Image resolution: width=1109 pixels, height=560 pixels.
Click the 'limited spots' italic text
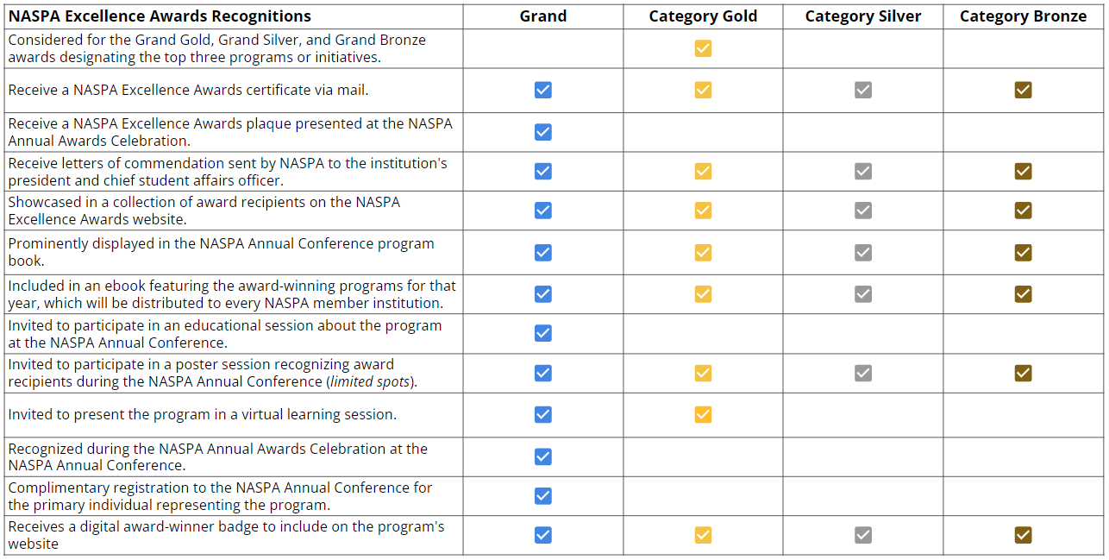369,381
